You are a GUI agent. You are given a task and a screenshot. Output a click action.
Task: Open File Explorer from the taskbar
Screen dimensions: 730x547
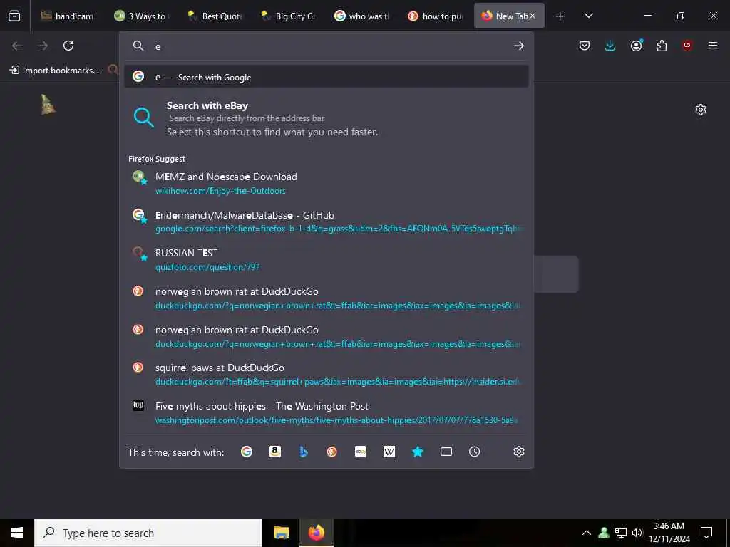[x=281, y=533]
